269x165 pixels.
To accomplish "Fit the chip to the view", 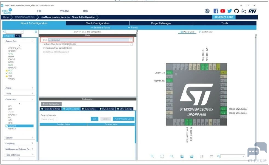I will click(162, 156).
